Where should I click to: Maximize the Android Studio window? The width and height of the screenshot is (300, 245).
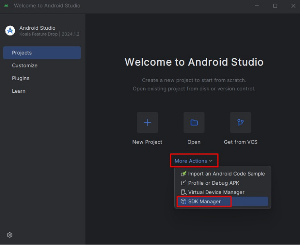275,6
